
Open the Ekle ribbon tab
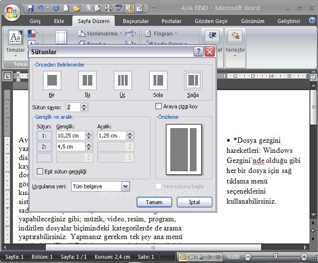click(x=59, y=21)
